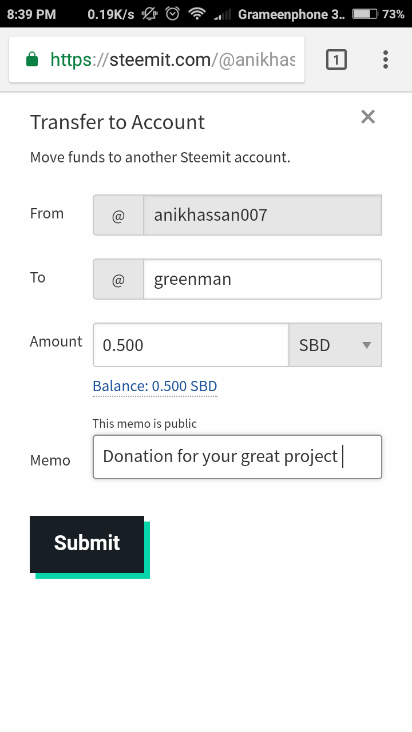Click the Amount field showing 0.500
The height and width of the screenshot is (732, 412).
point(191,345)
